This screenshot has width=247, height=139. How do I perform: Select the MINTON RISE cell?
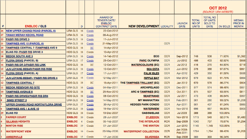[15, 126]
